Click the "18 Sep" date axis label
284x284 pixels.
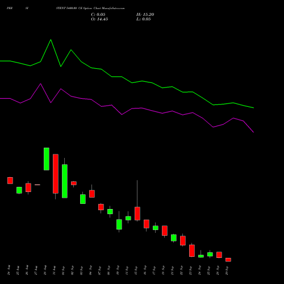(163, 270)
